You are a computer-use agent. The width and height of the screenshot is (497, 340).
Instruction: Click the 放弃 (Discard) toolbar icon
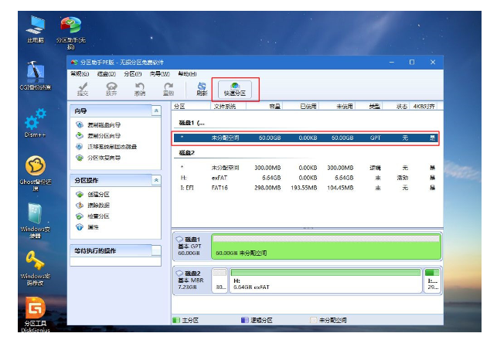[111, 89]
